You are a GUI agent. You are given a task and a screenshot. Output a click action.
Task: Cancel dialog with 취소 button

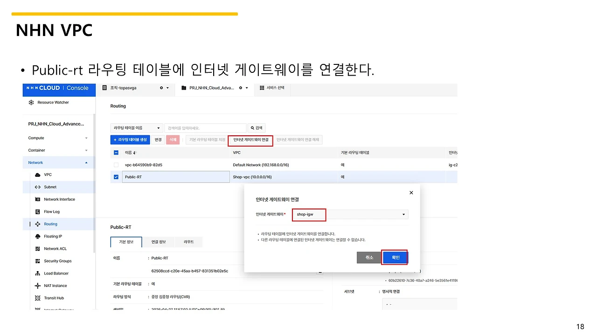pos(369,258)
